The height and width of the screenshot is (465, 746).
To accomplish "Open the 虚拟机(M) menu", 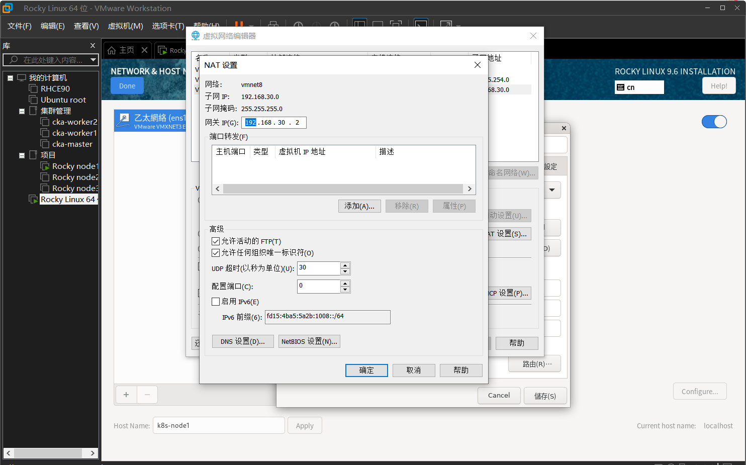I will click(125, 26).
